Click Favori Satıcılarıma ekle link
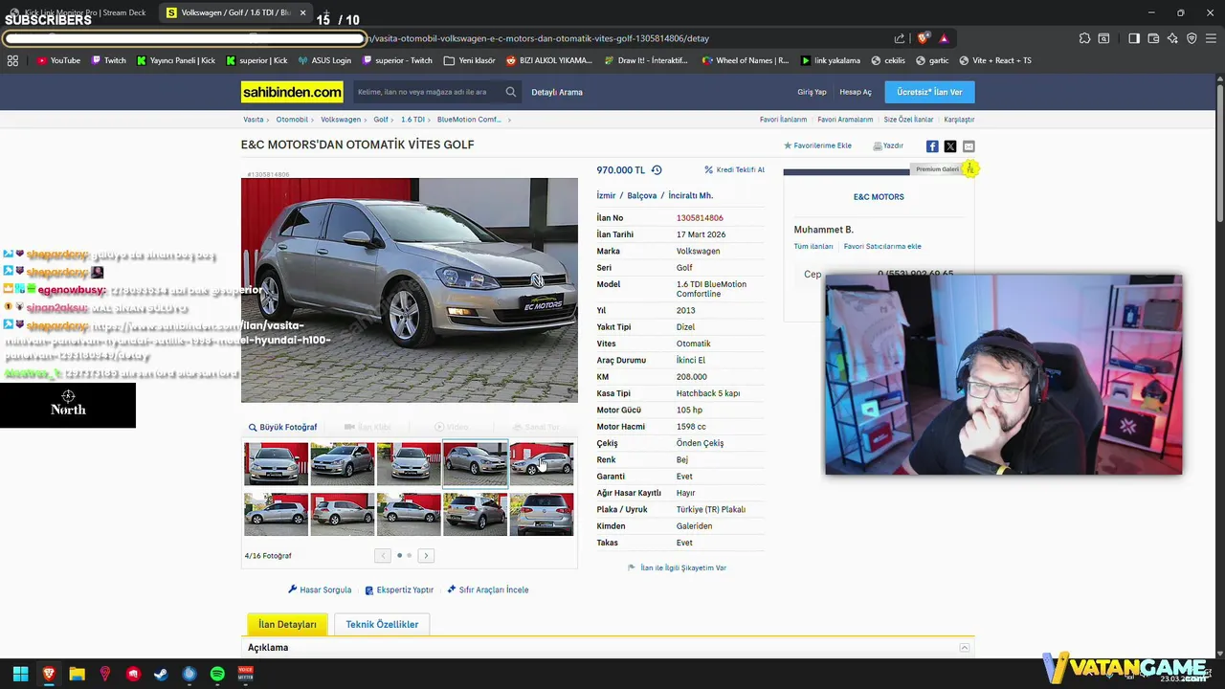 click(x=882, y=246)
